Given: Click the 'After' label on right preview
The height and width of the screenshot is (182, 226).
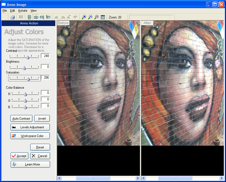Looking at the screenshot, I should tap(147, 23).
